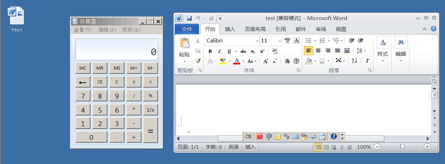Click the soft keyboard icon on IME bar
This screenshot has width=445, height=164.
coord(296,136)
